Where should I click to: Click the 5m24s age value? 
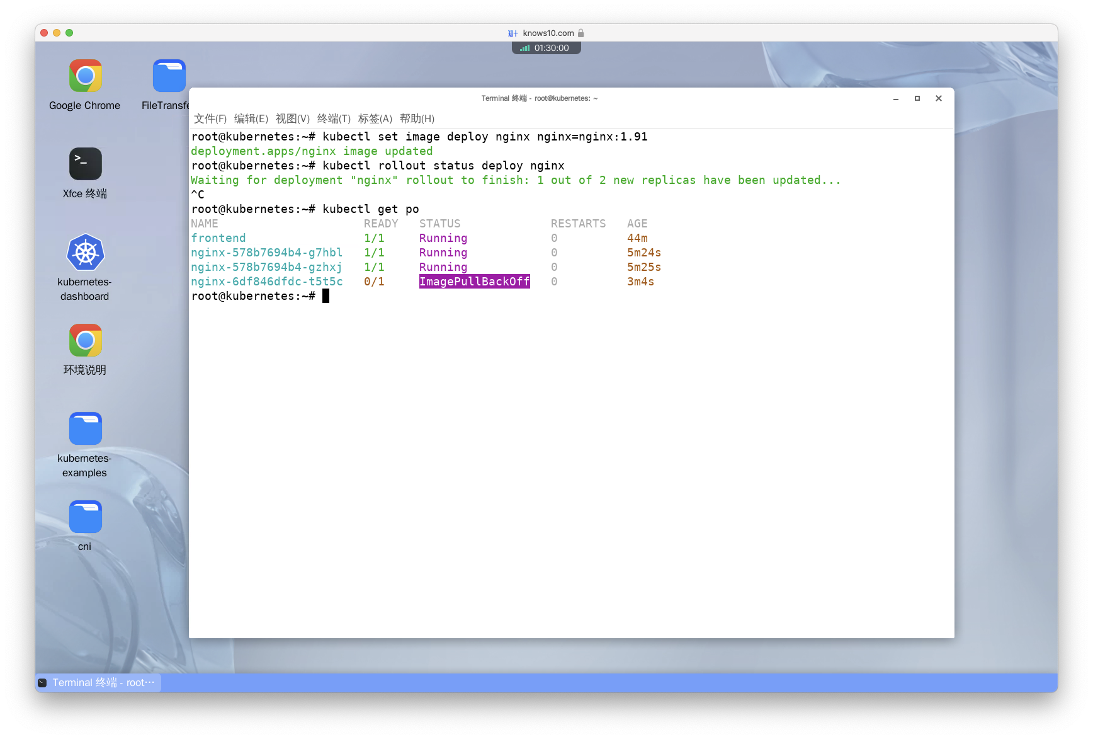(644, 253)
